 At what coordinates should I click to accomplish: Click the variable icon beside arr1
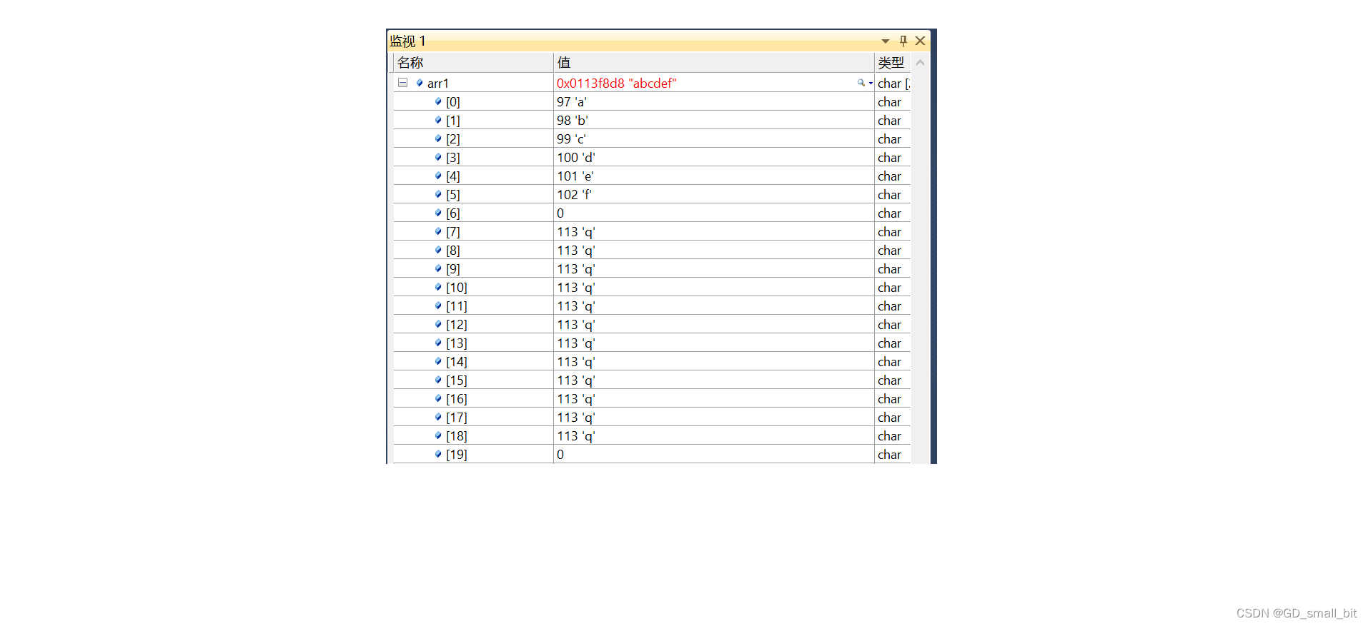pyautogui.click(x=420, y=83)
